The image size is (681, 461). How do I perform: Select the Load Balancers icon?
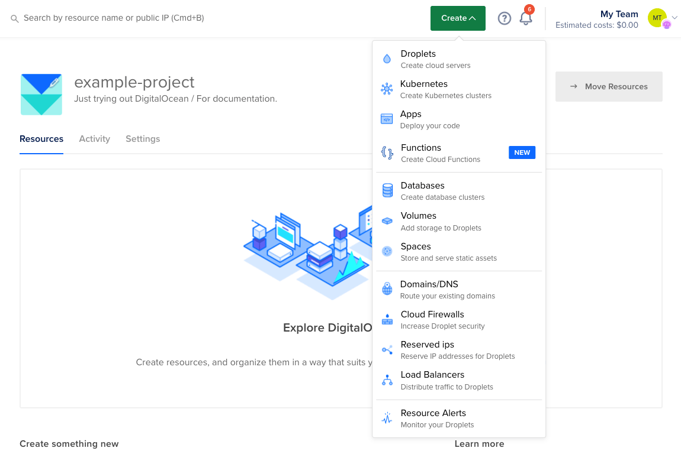387,379
